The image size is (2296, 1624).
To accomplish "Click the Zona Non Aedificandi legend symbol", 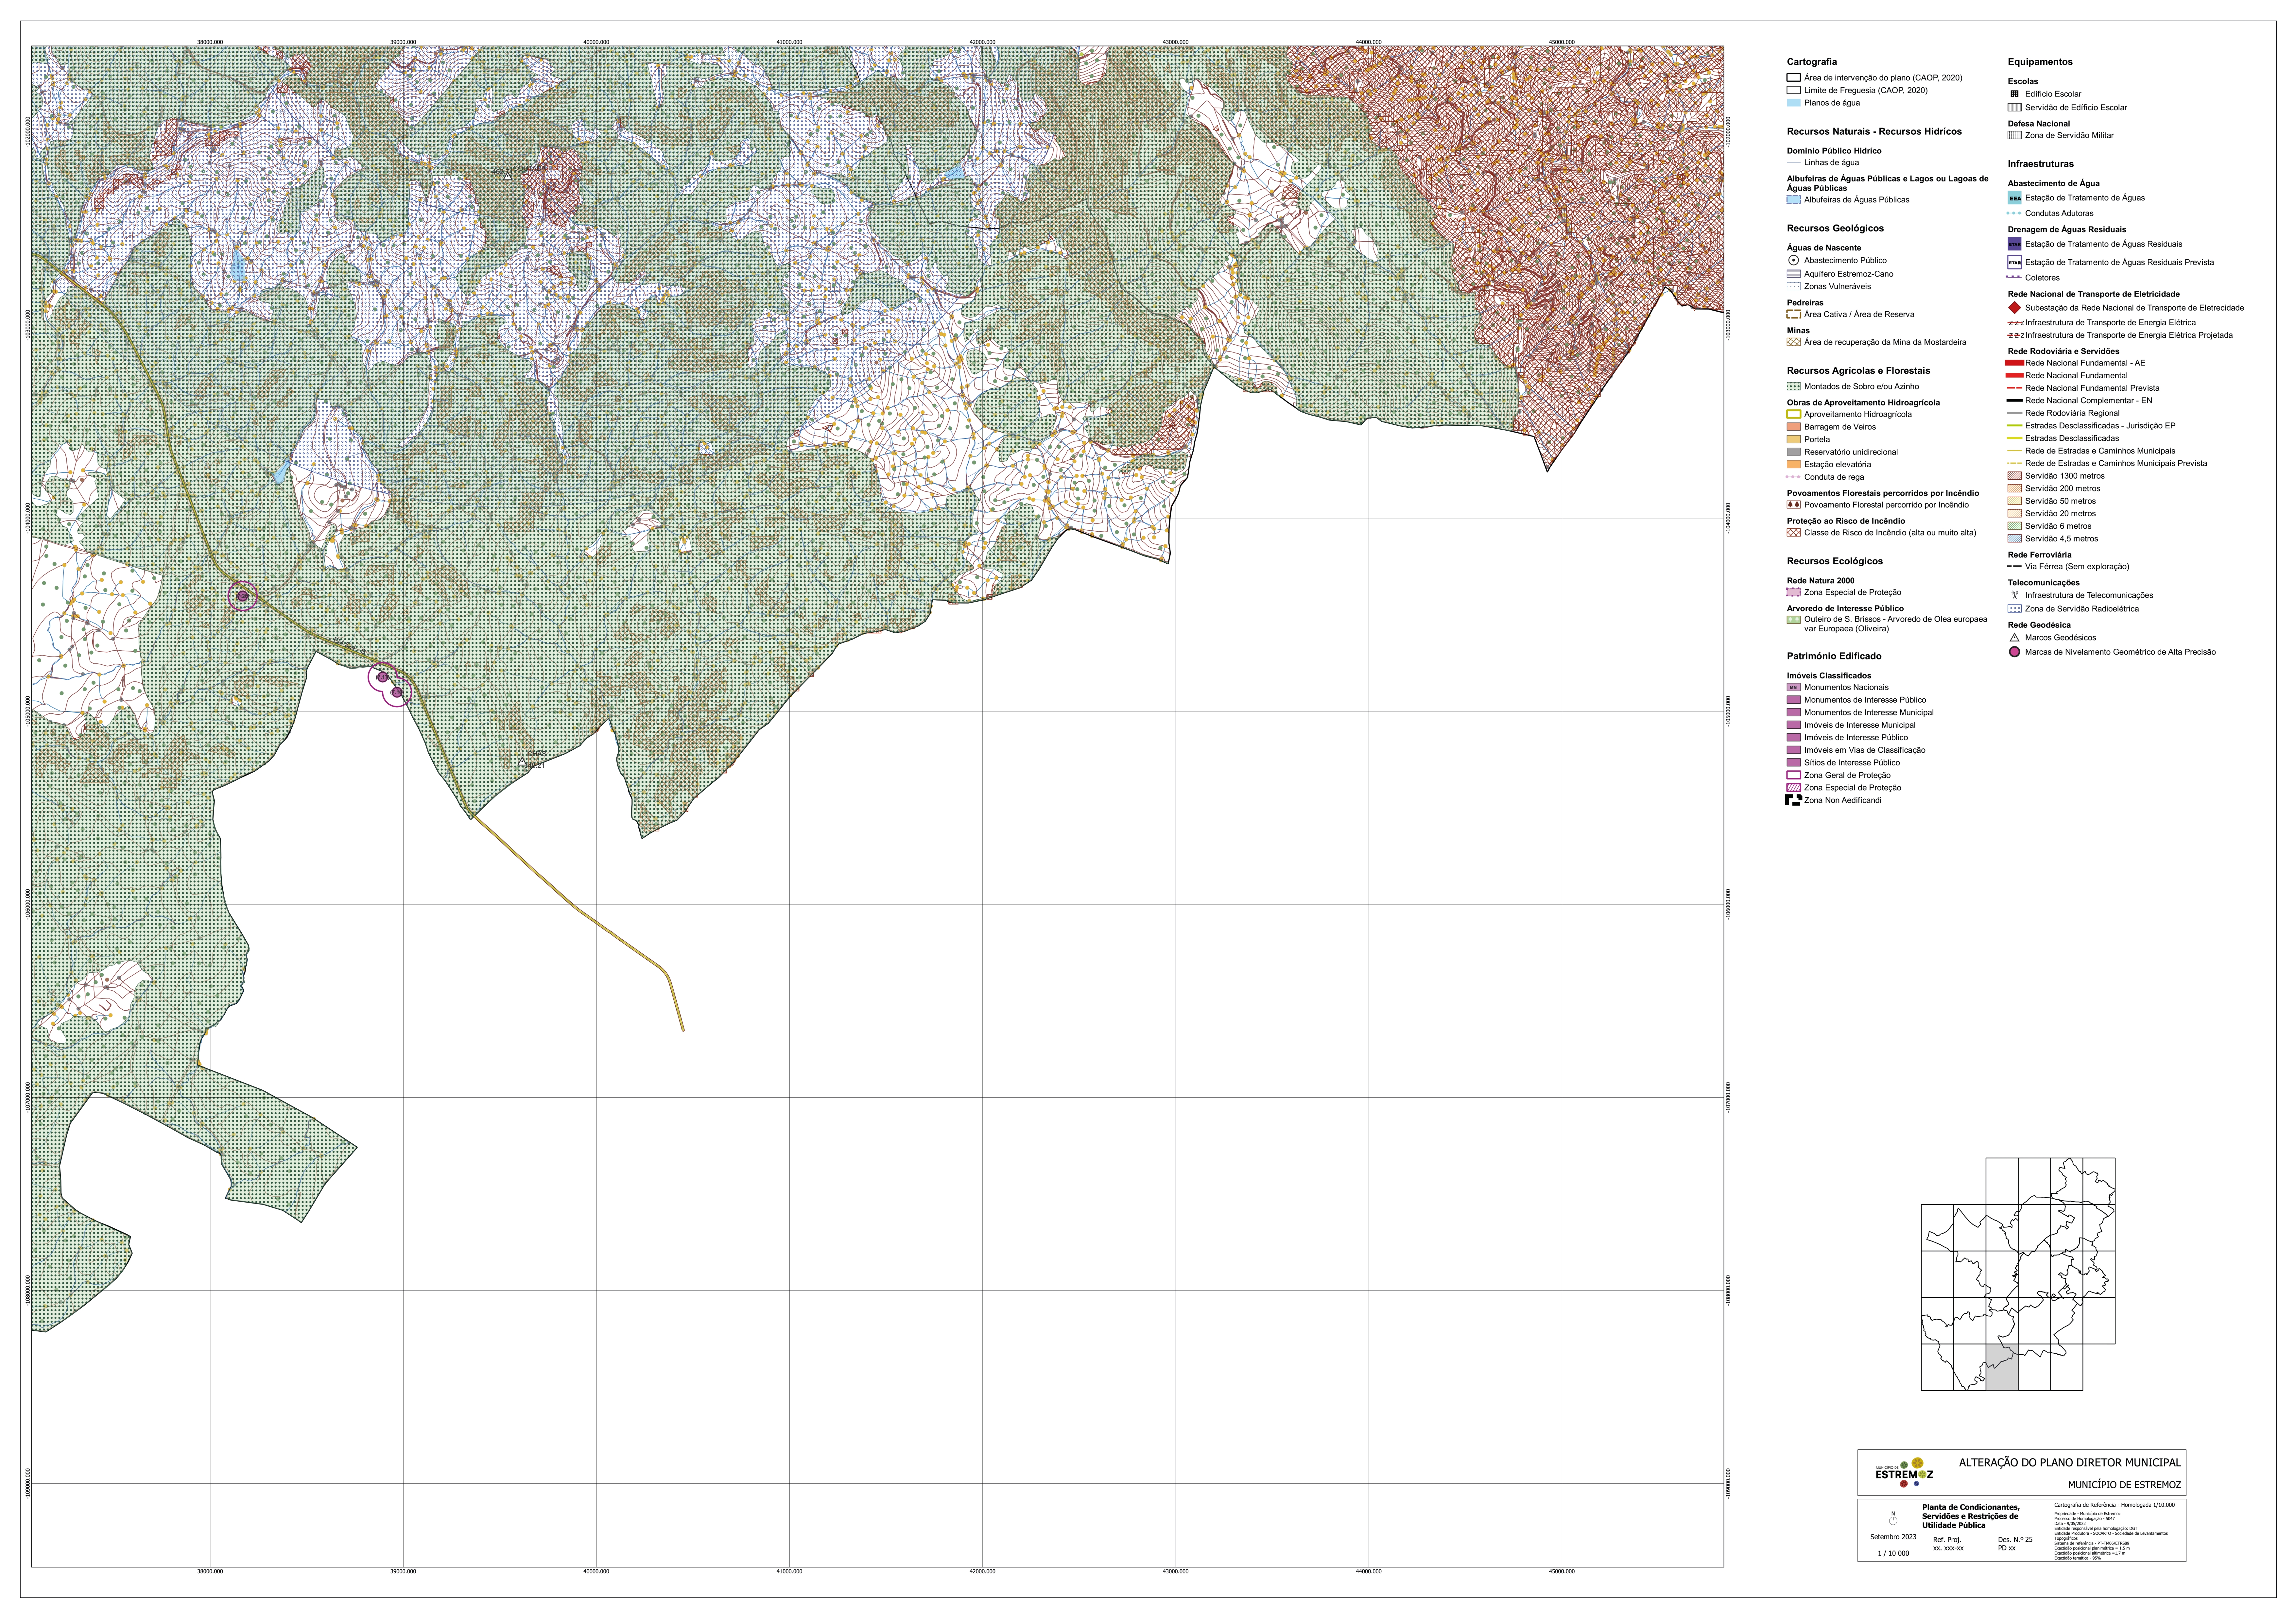I will click(1793, 800).
